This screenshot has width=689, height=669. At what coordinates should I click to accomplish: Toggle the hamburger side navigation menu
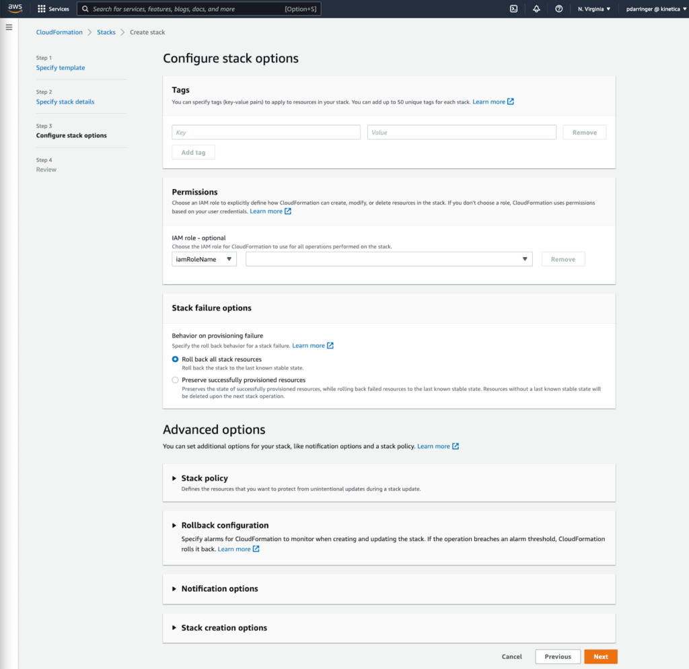[9, 27]
